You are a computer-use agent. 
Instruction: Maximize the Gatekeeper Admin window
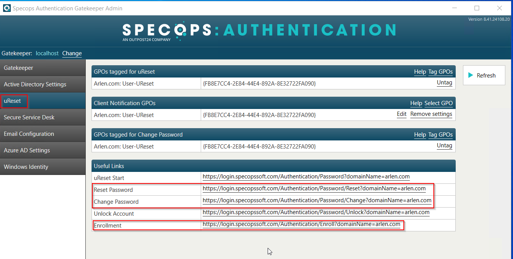(x=477, y=8)
